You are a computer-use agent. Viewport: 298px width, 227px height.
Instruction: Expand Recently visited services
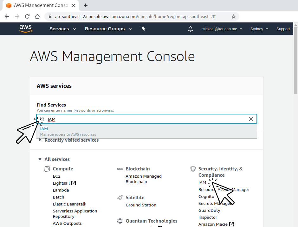click(x=68, y=140)
